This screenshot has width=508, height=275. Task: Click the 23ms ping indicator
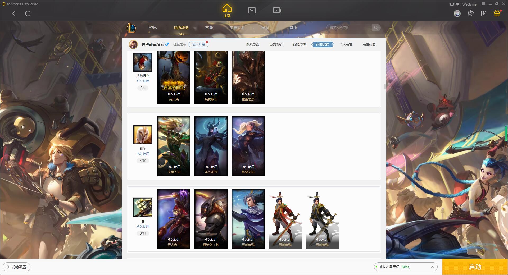coord(405,267)
